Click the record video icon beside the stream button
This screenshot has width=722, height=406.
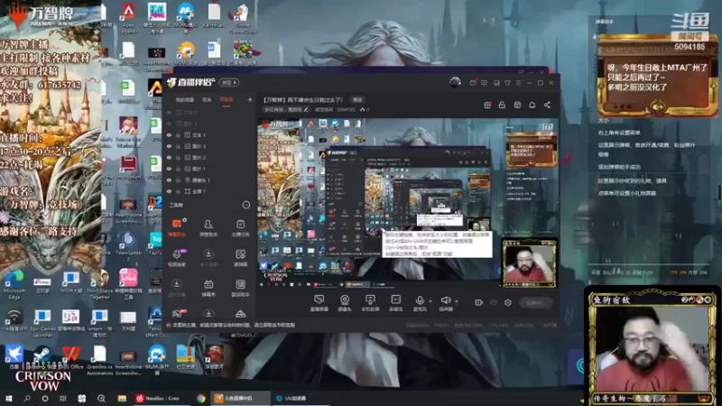pyautogui.click(x=479, y=302)
